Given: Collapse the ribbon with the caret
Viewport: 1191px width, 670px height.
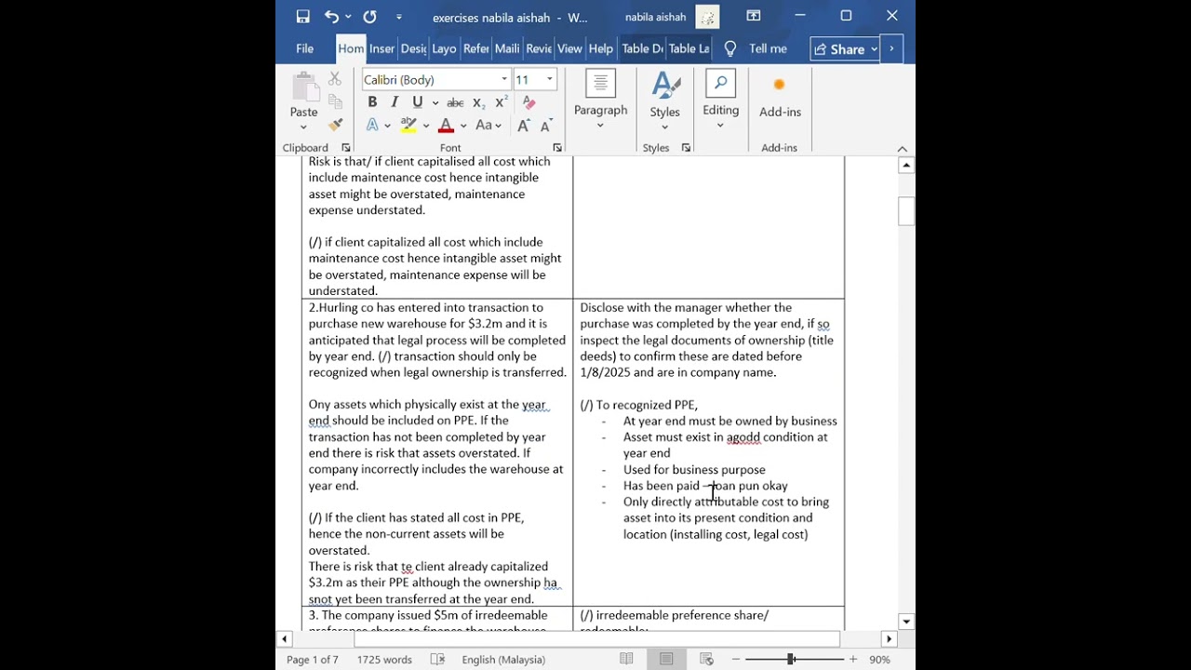Looking at the screenshot, I should (x=902, y=149).
